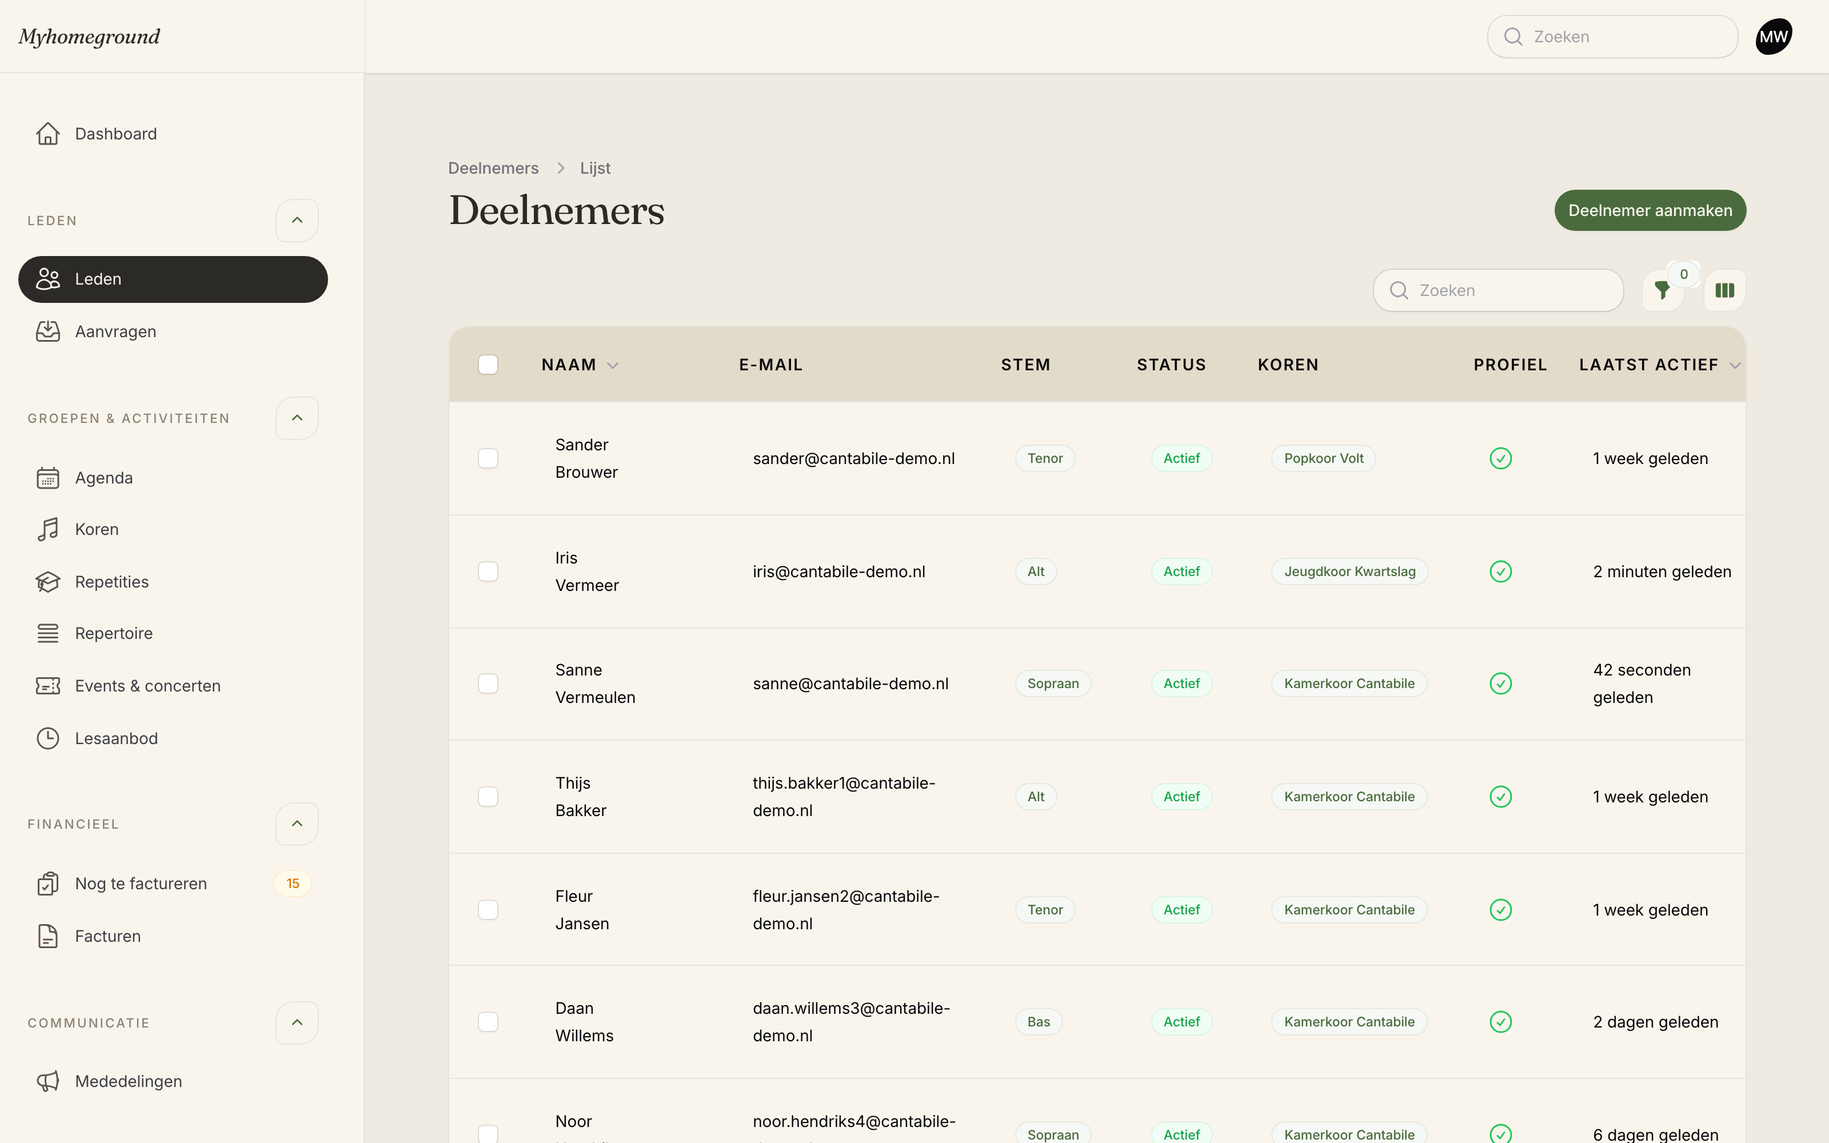Focus the table Zoeken search field
The width and height of the screenshot is (1829, 1143).
coord(1498,290)
